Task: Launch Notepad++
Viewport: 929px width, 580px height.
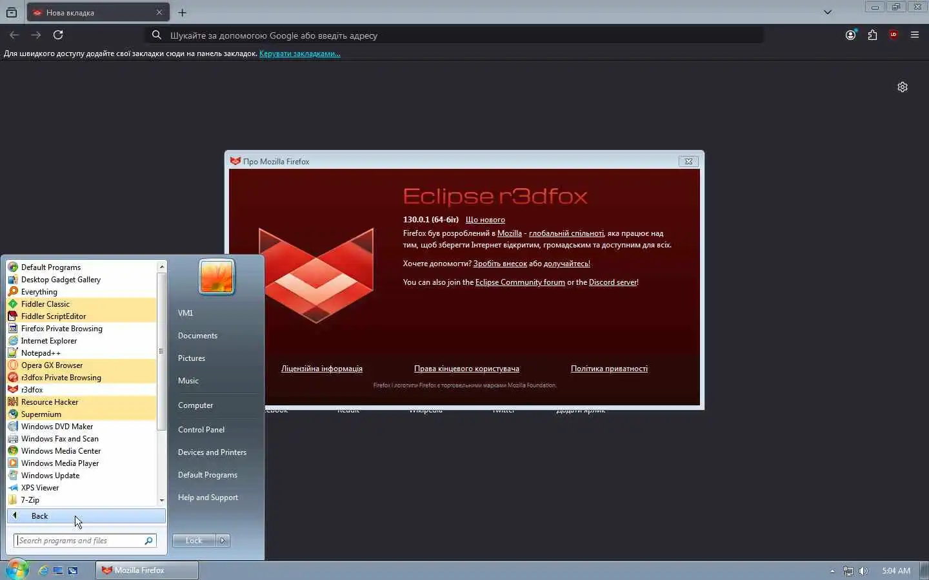Action: [x=81, y=353]
